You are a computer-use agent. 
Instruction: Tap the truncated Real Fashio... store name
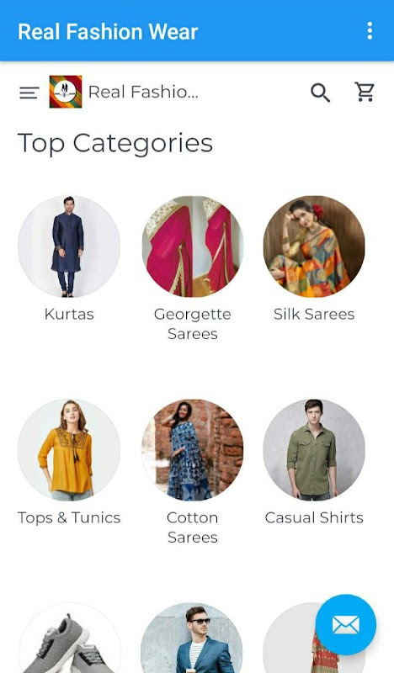click(143, 92)
